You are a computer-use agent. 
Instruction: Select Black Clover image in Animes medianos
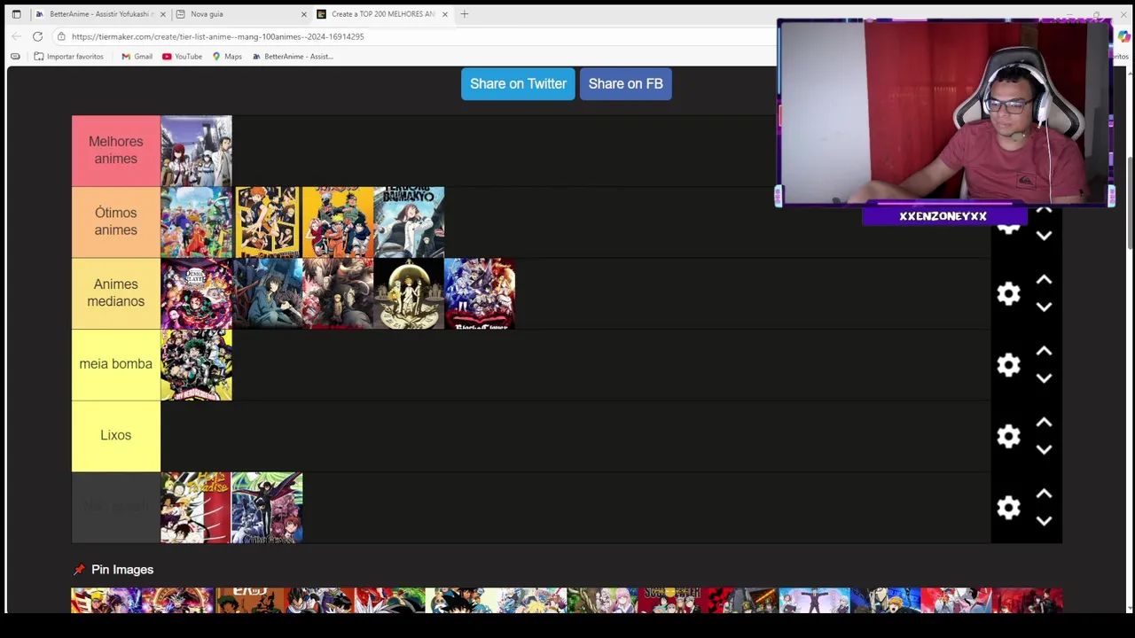click(x=480, y=293)
